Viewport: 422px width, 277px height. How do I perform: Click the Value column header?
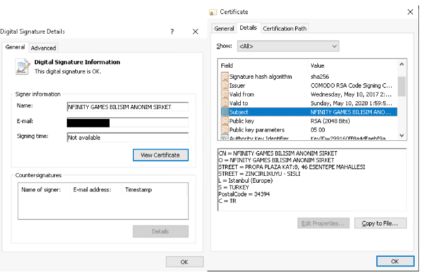352,65
